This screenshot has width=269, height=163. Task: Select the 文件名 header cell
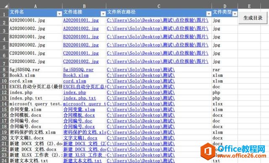[x=35, y=13]
